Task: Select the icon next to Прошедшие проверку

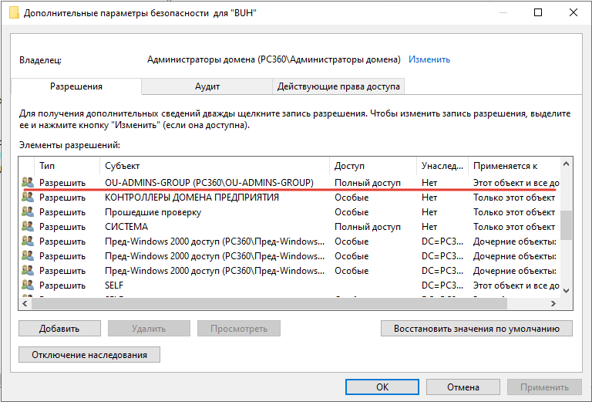Action: 28,212
